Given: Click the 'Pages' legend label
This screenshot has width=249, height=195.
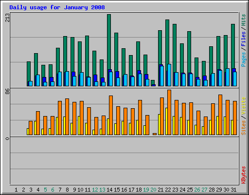Looking at the screenshot, I should tap(244, 59).
